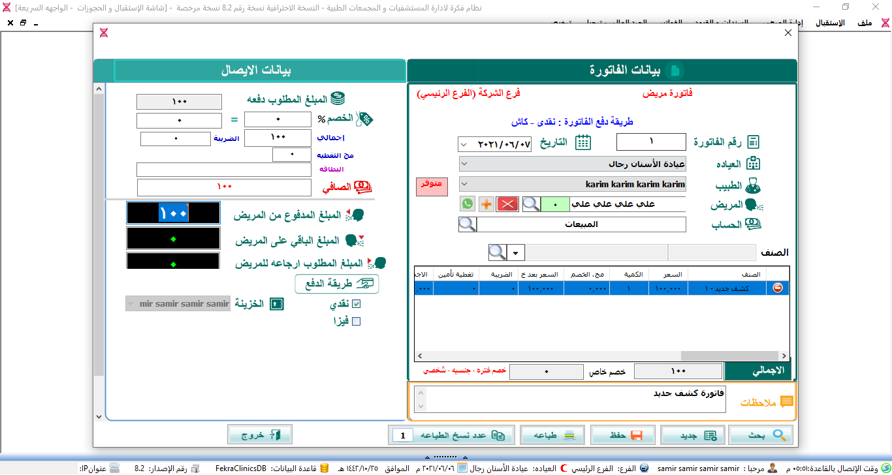Screen dimensions: 892x475
Task: Click the orange plus add-patient icon
Action: click(x=486, y=204)
